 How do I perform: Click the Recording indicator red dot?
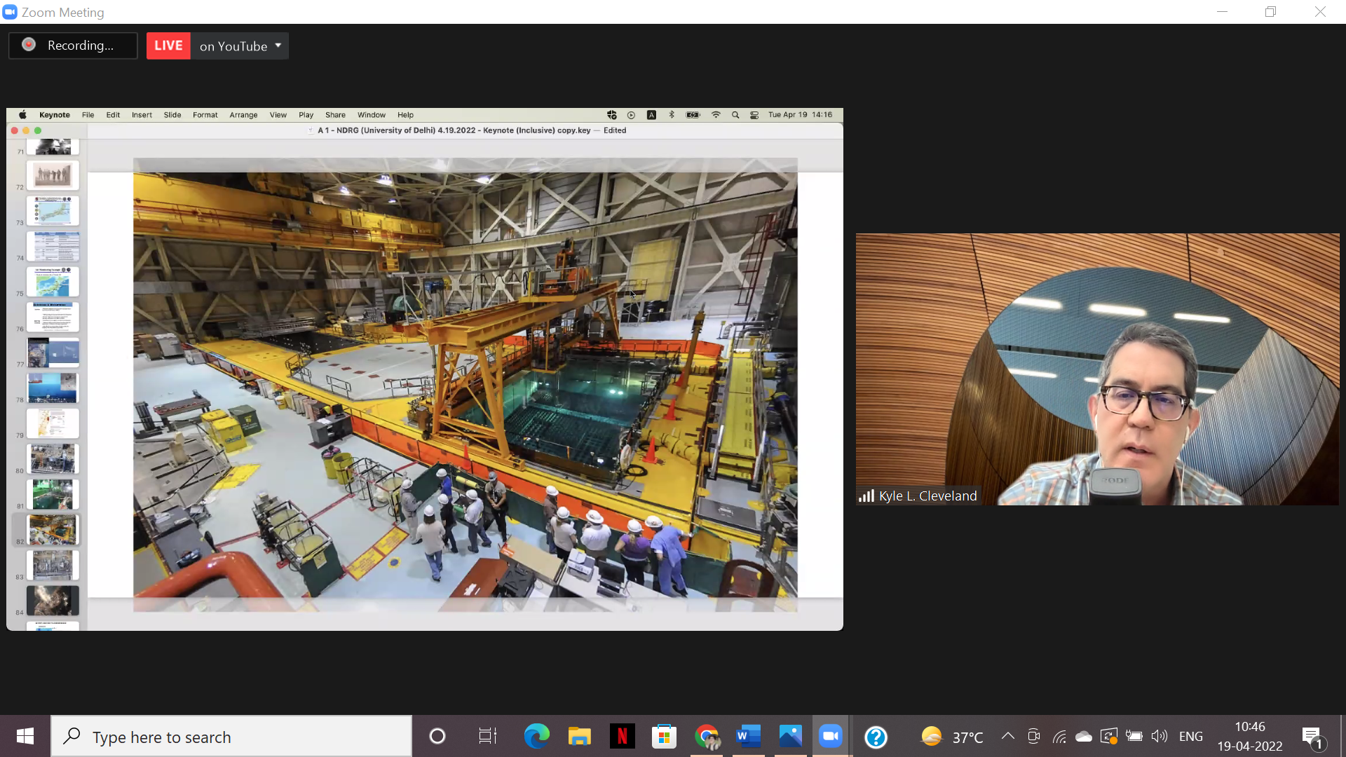29,45
